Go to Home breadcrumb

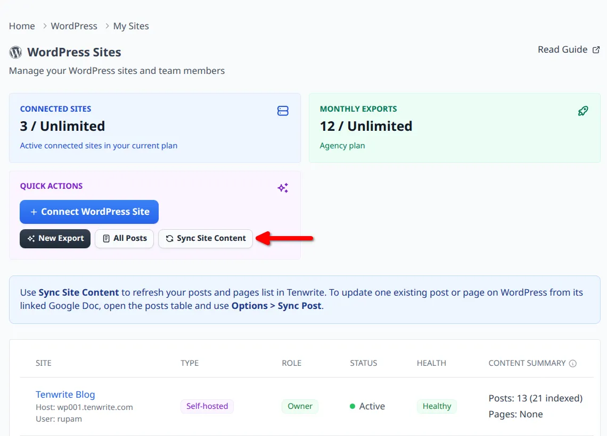point(22,26)
